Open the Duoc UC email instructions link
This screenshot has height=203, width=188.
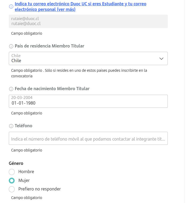click(x=80, y=4)
